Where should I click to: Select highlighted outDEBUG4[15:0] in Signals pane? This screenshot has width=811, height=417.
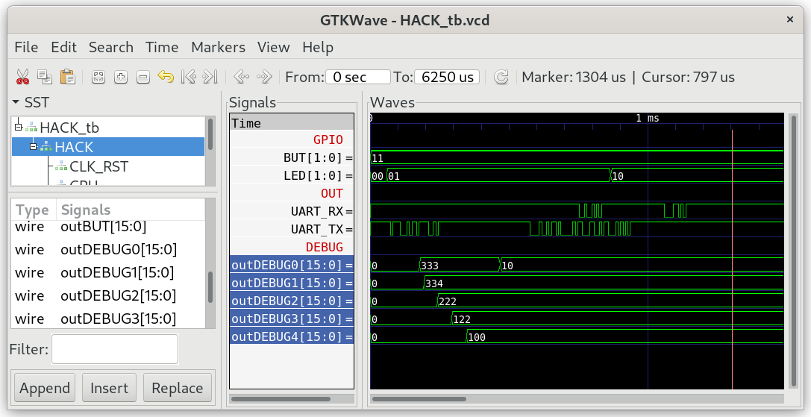[292, 337]
